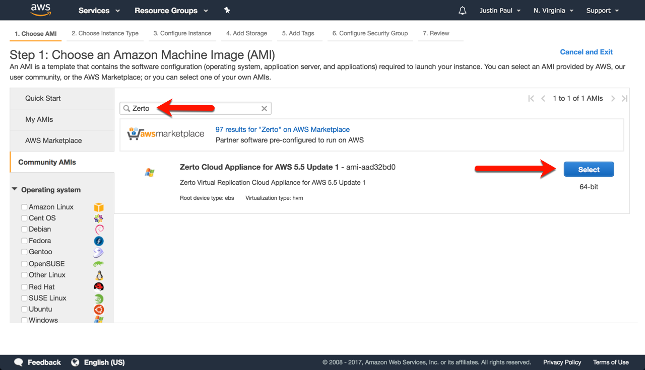Click the AWS Marketplace cart logo

pyautogui.click(x=166, y=134)
